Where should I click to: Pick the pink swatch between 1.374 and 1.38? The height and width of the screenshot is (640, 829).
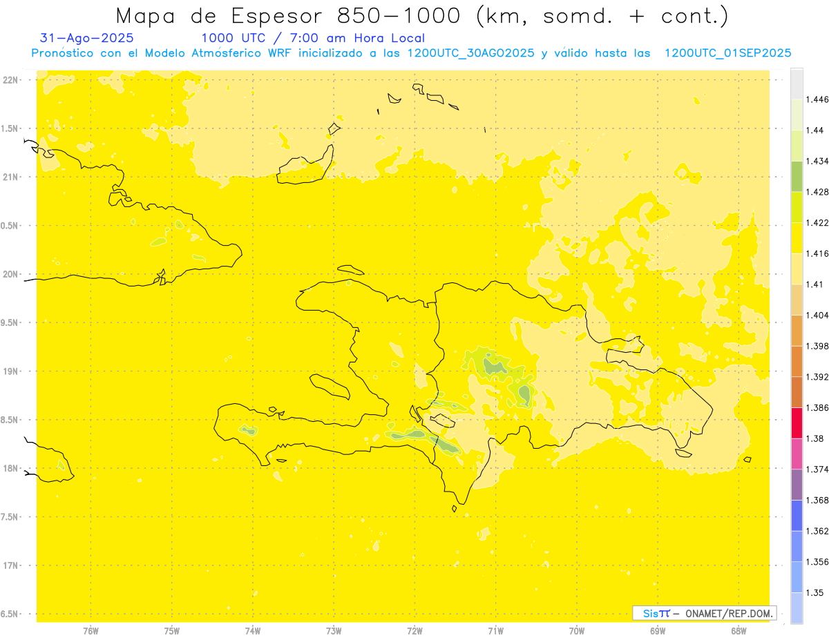797,454
